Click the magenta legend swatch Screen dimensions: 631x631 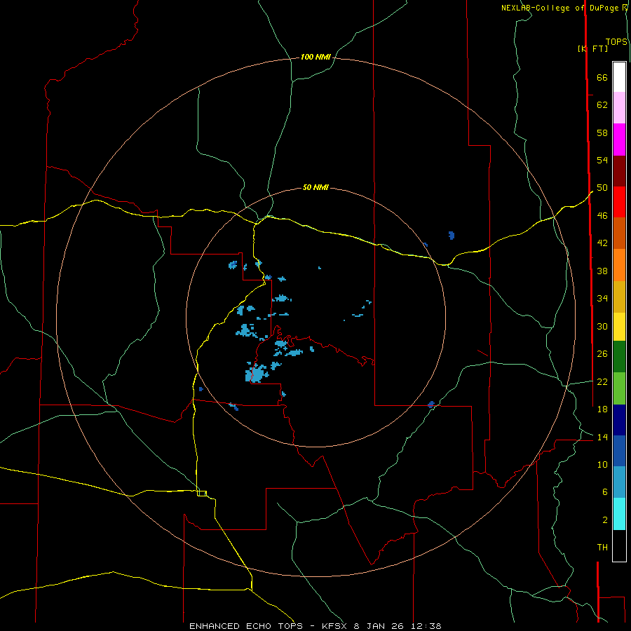click(619, 140)
